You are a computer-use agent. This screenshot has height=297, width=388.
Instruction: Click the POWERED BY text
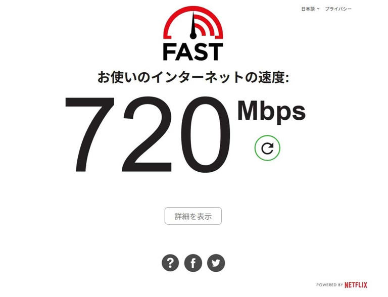329,285
